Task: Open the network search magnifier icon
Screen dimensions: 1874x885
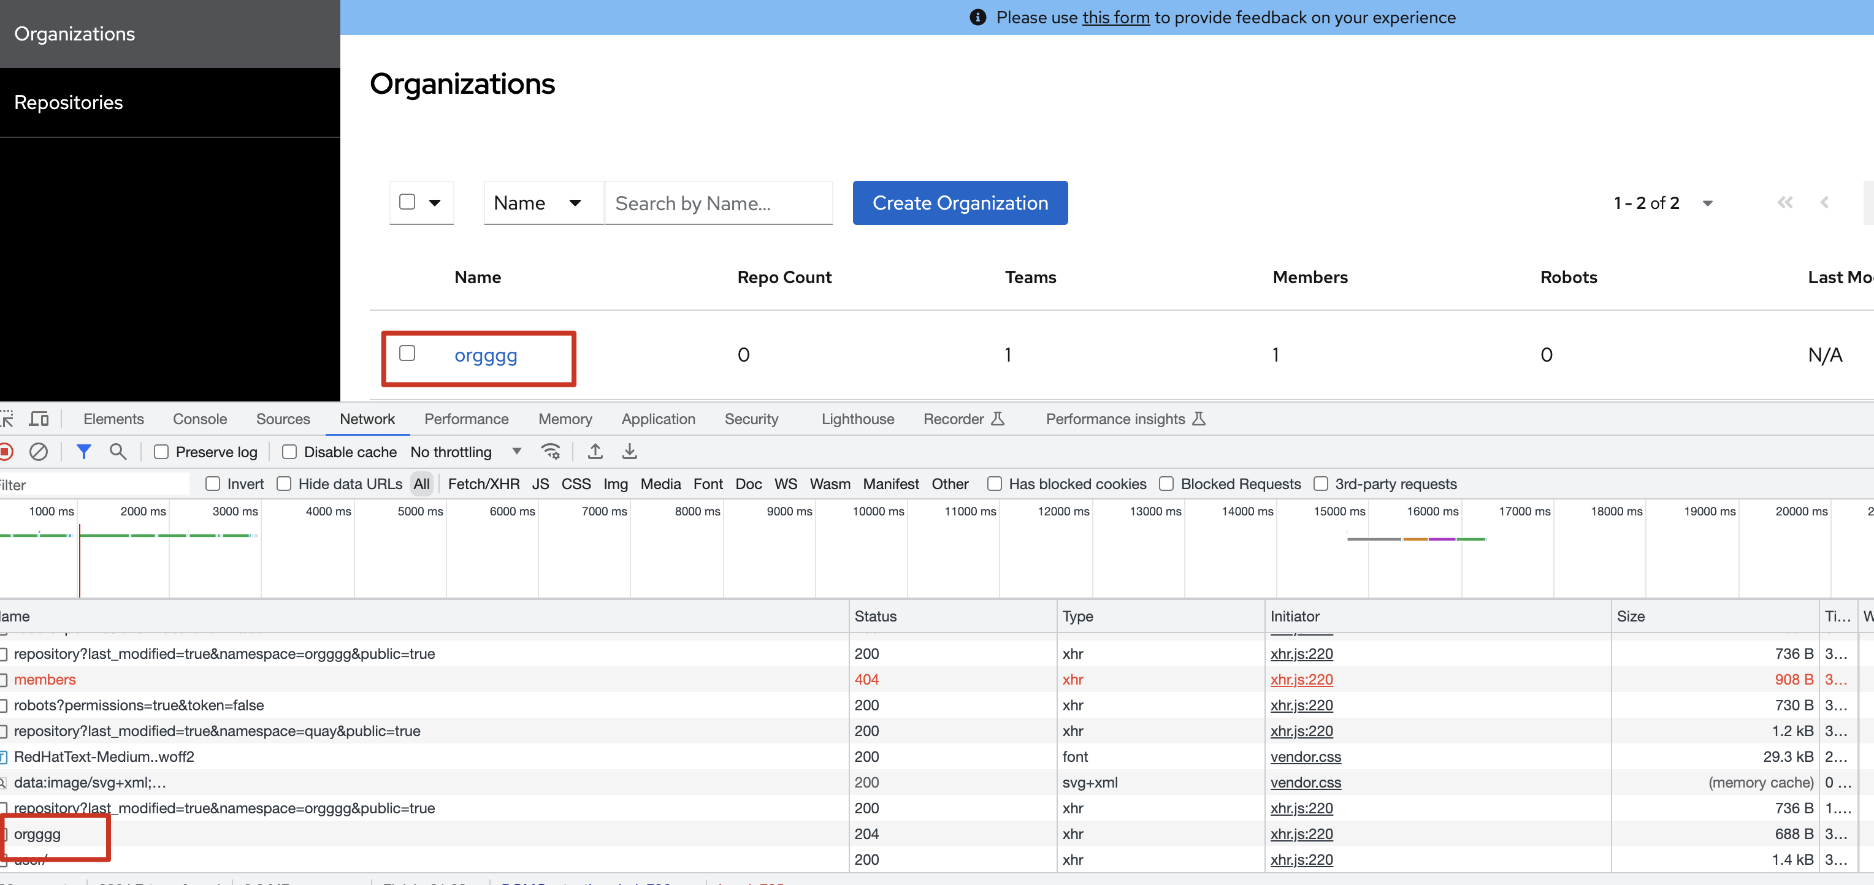Action: (x=118, y=452)
